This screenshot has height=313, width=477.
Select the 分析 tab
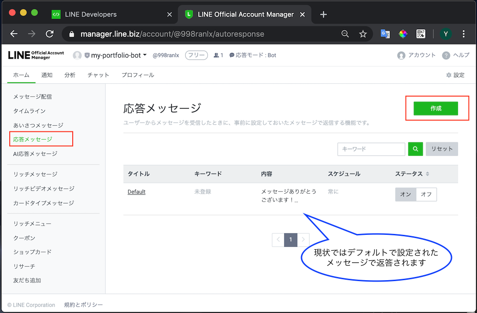[x=70, y=75]
